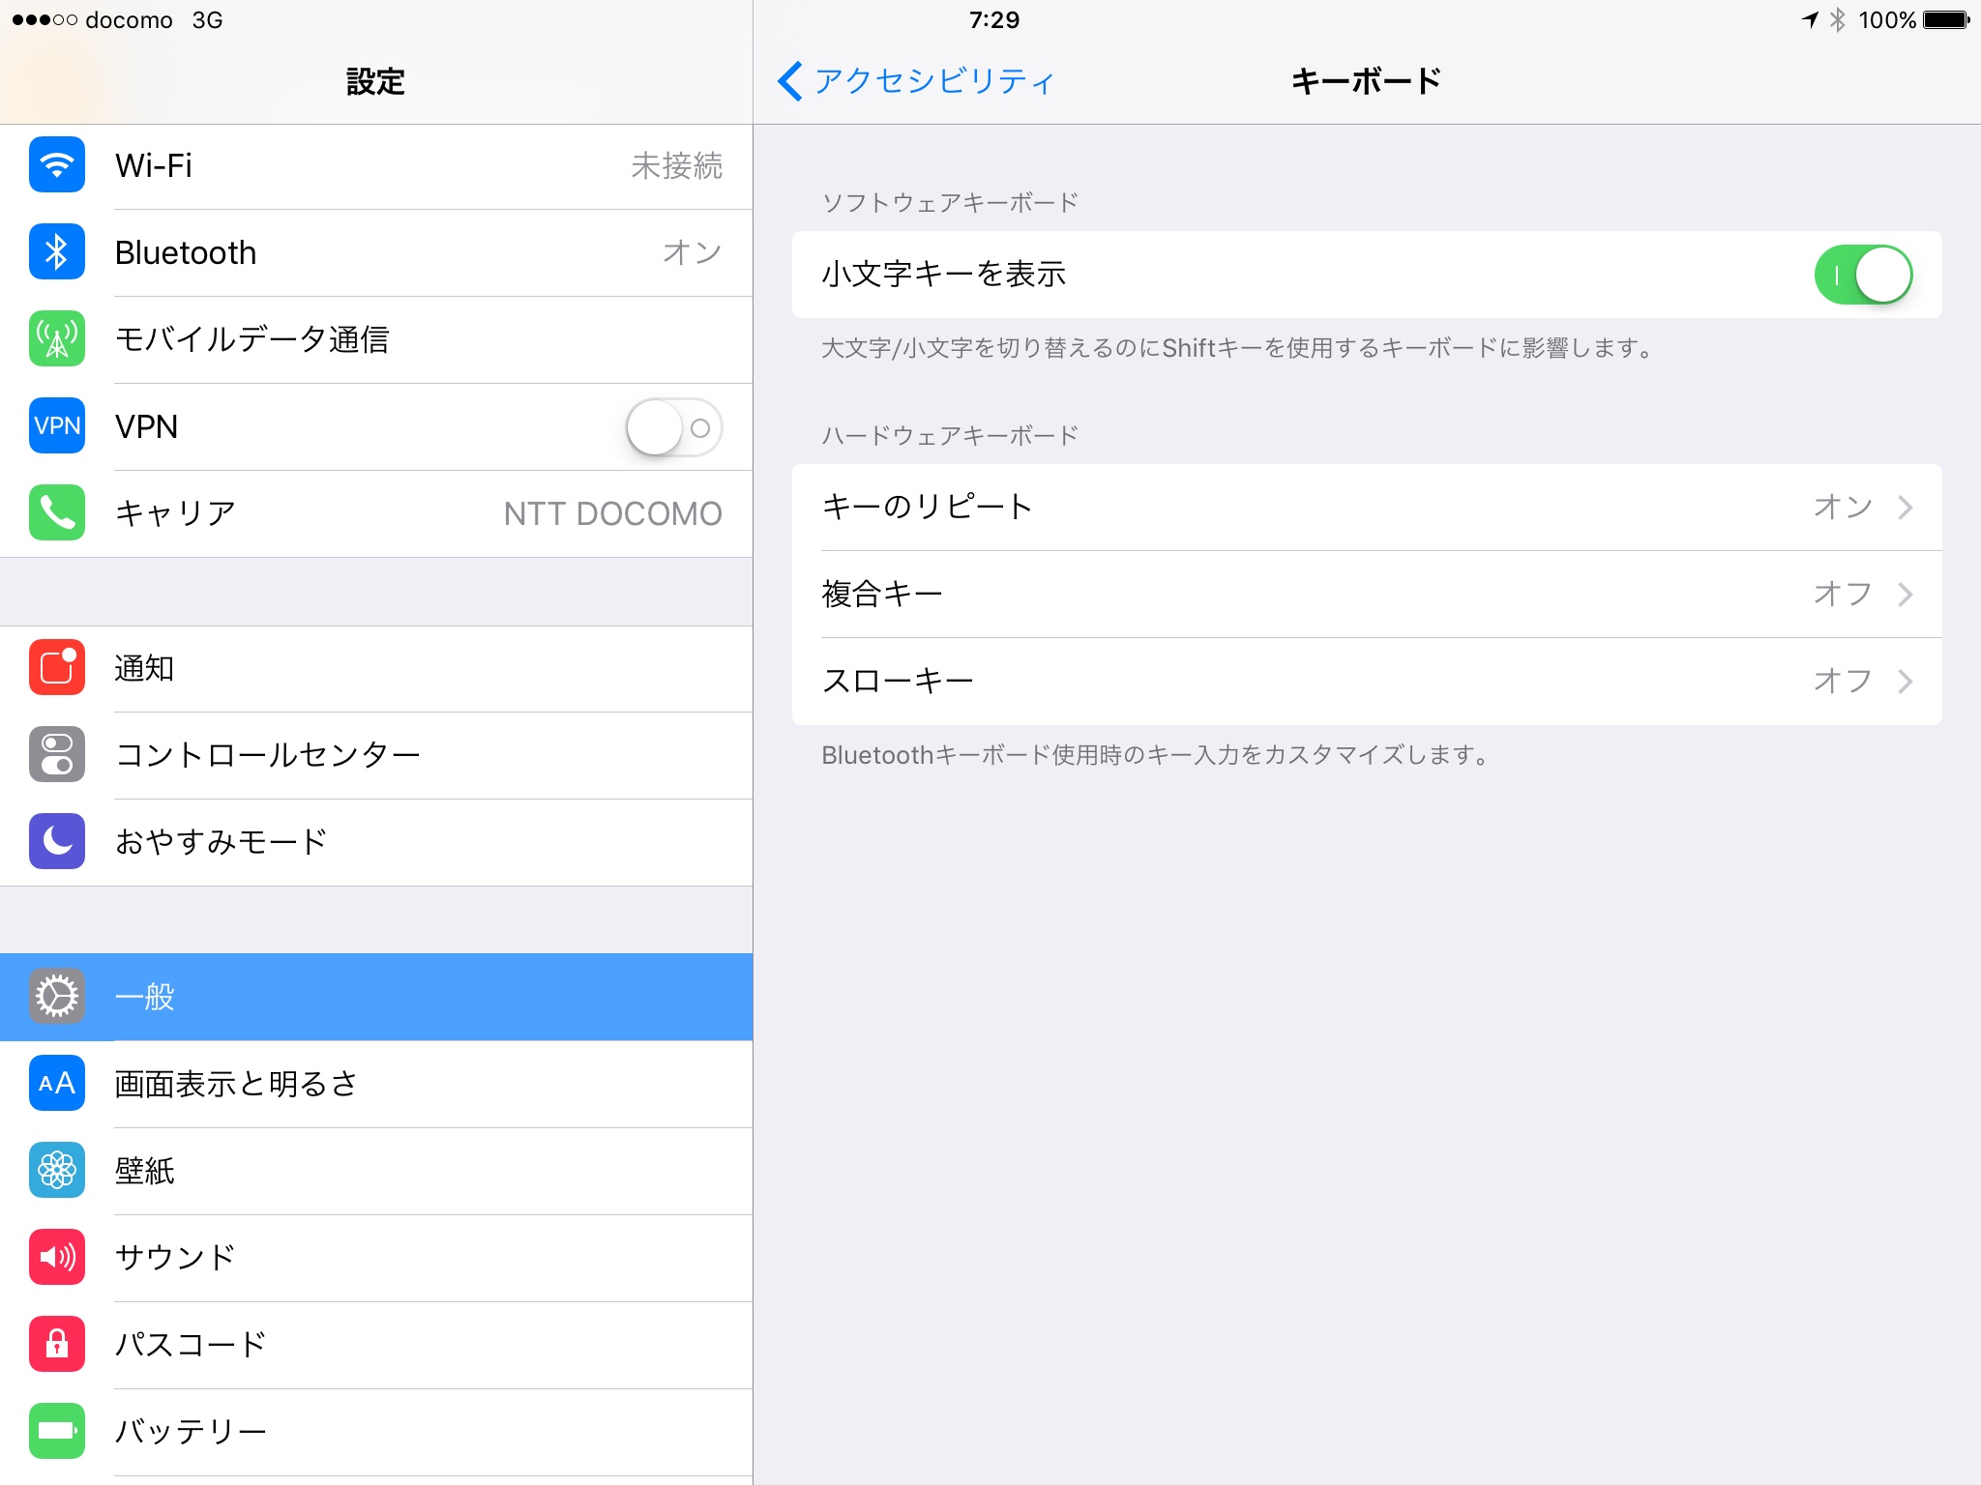
Task: Open the Sounds speaker icon
Action: click(x=57, y=1258)
